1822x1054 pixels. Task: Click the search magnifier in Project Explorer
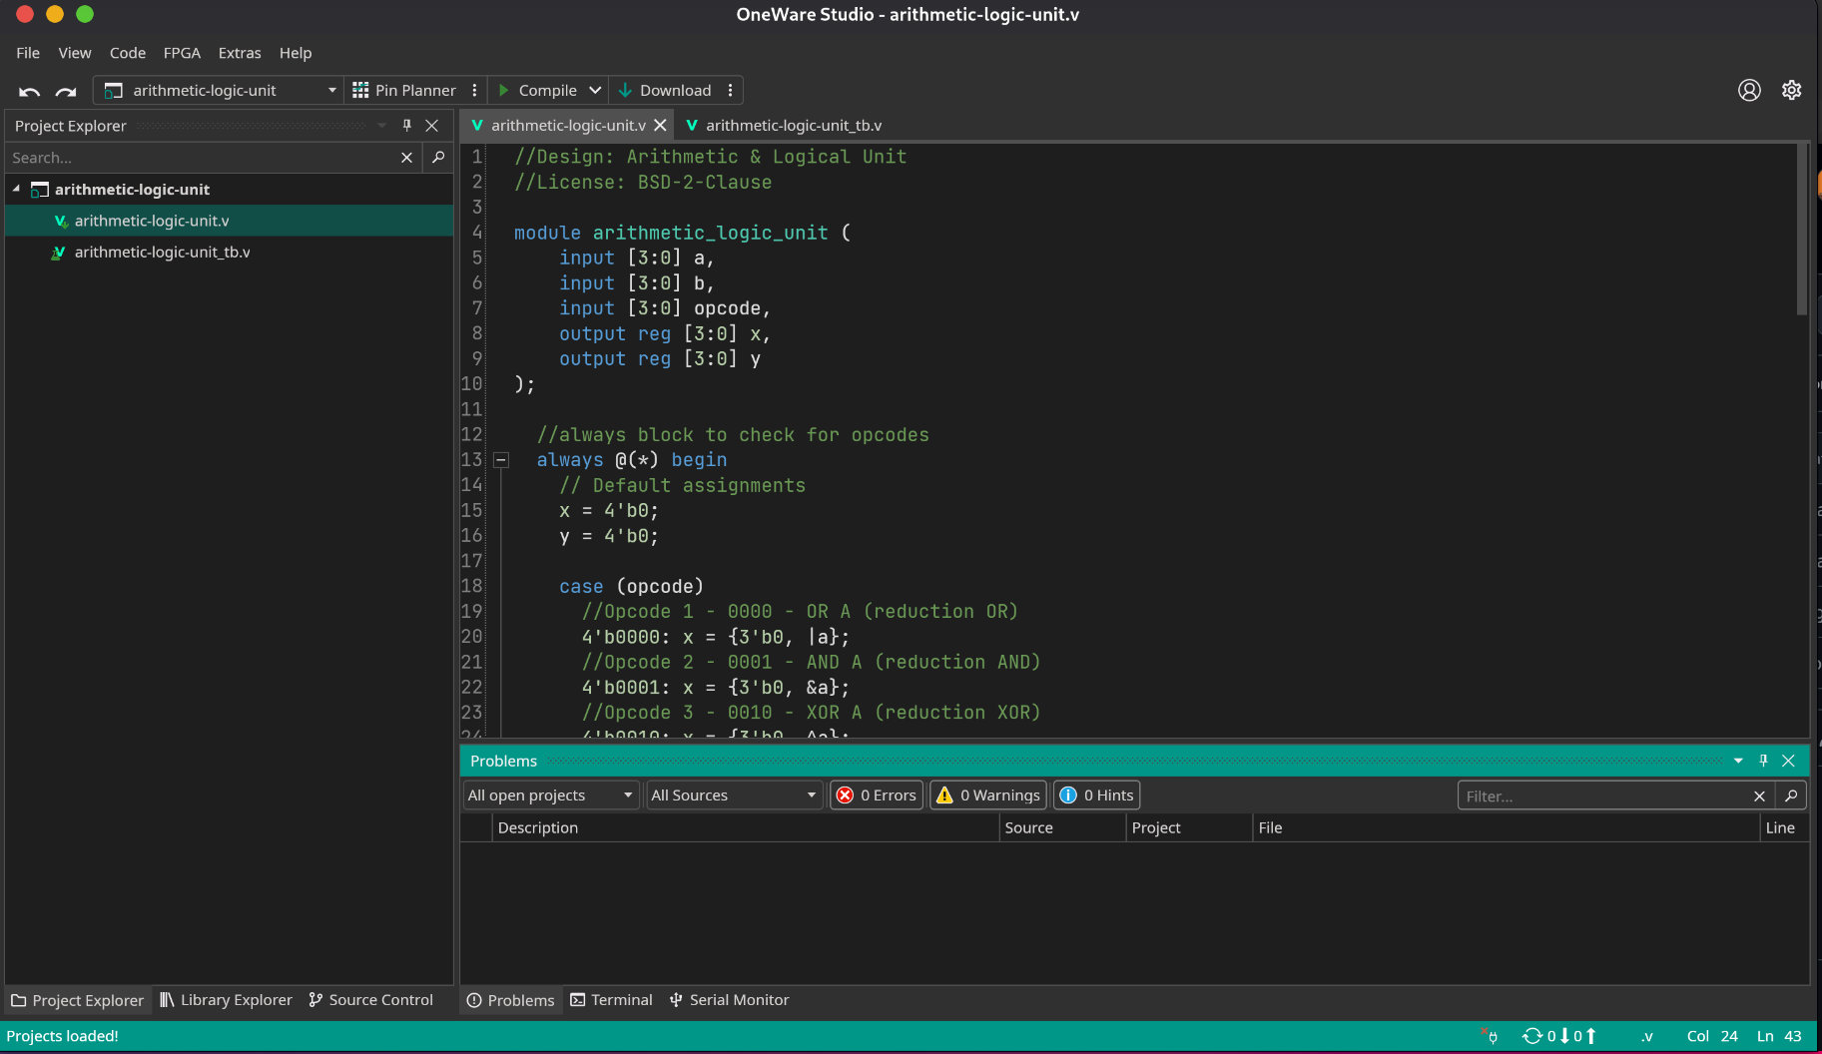438,158
